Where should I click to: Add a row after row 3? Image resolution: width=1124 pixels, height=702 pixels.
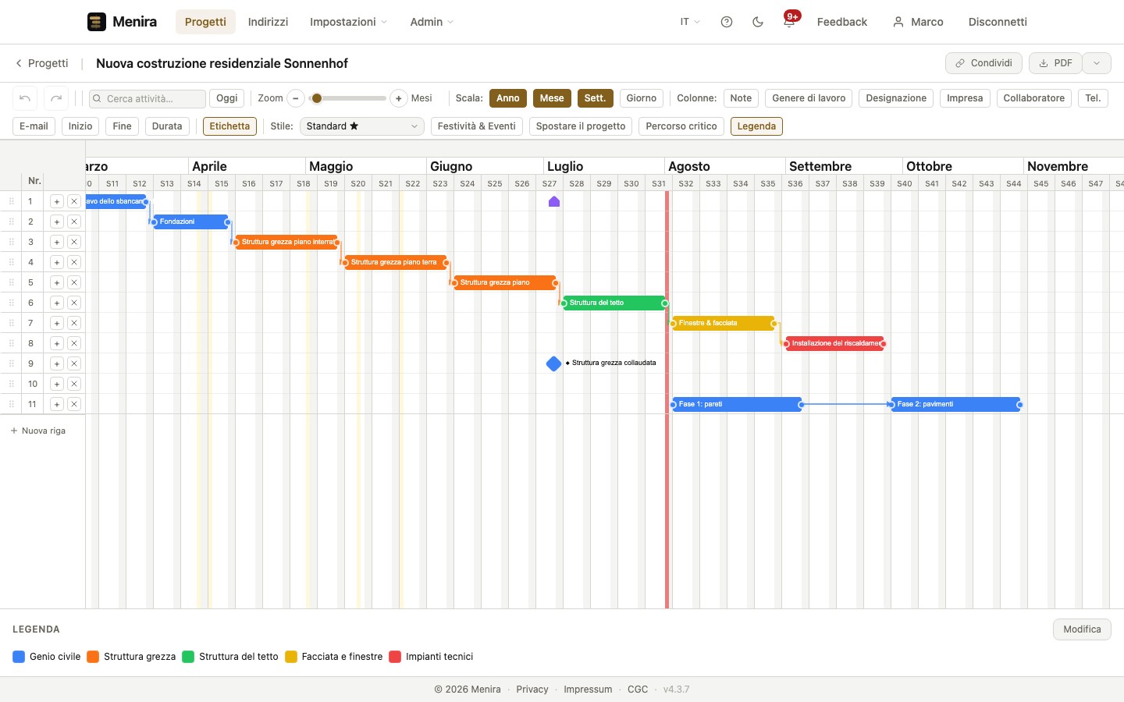click(x=57, y=242)
